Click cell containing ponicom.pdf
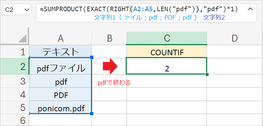This screenshot has width=263, height=126. [x=60, y=107]
